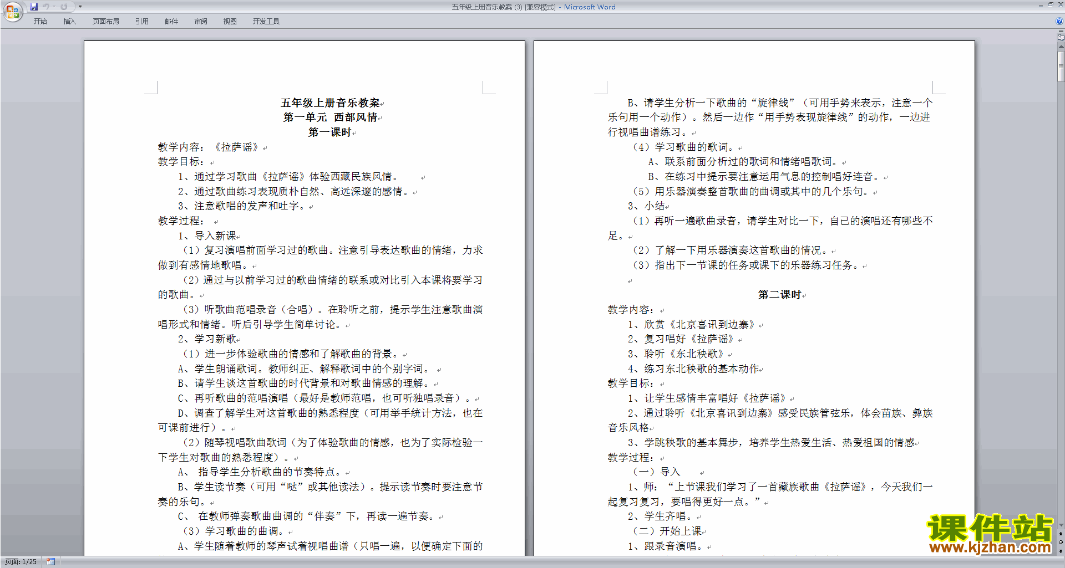This screenshot has width=1065, height=568.
Task: Open the 引用 ribbon tab
Action: pyautogui.click(x=142, y=22)
